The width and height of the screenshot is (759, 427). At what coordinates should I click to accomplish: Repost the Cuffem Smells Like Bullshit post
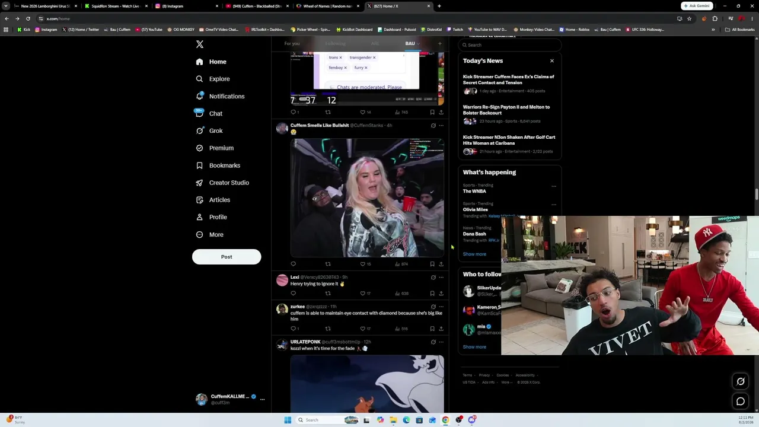(x=328, y=264)
